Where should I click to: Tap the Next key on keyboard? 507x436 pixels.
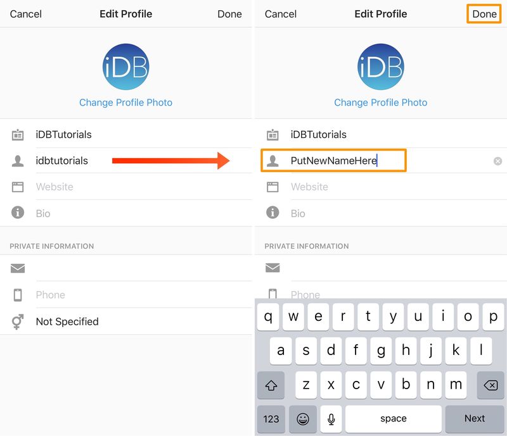tap(474, 419)
